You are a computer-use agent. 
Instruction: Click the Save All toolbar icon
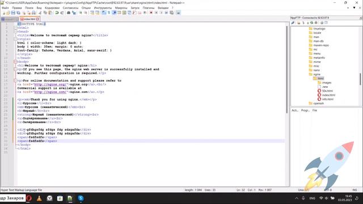18,12
